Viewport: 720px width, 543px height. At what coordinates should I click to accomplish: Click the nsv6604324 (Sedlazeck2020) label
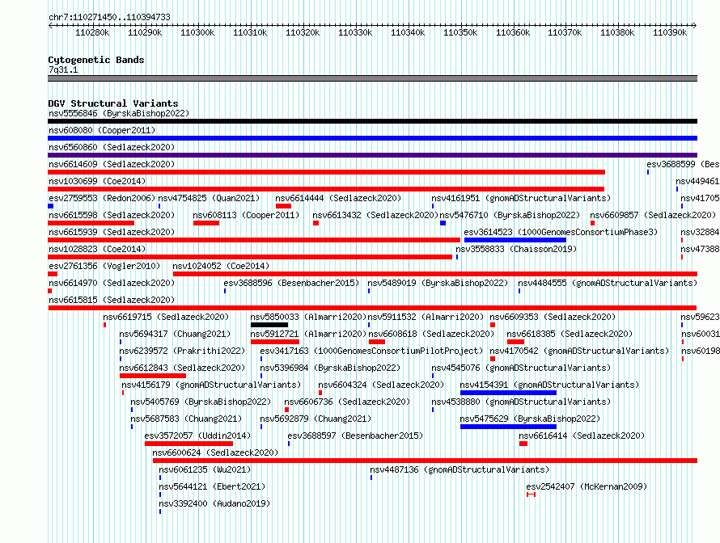381,385
